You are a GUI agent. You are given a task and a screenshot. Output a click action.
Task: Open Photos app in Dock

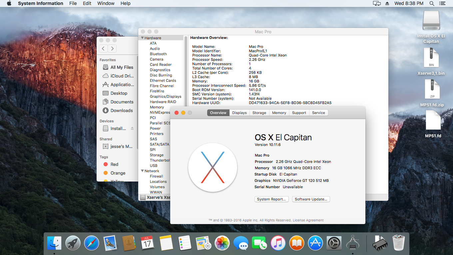tap(222, 243)
